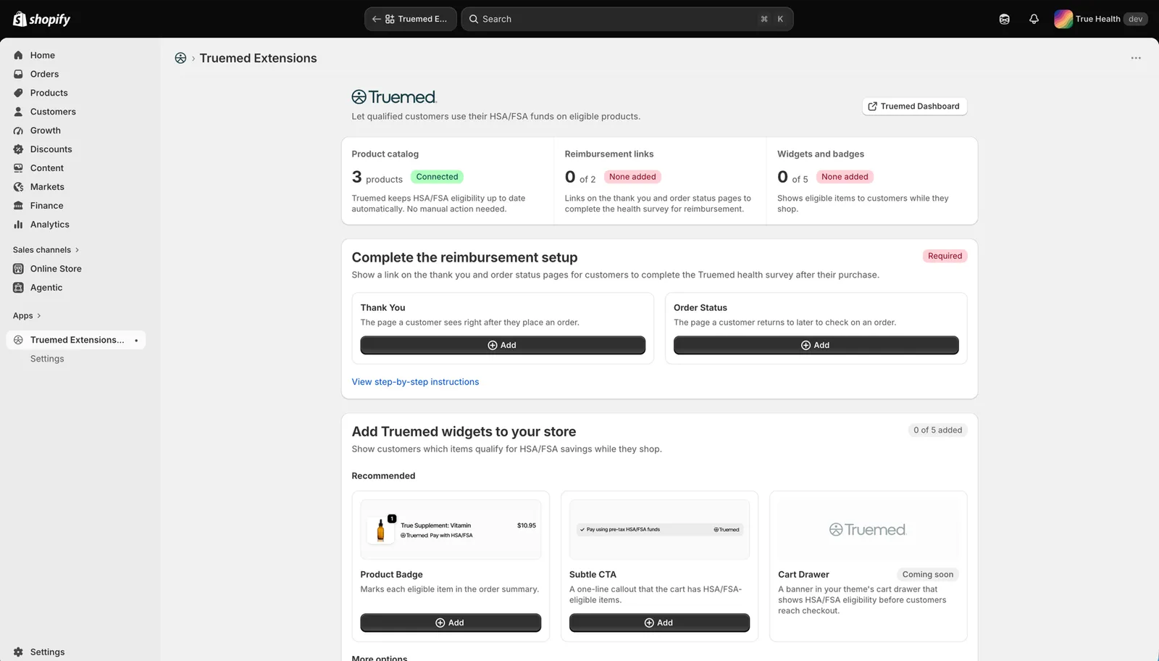Viewport: 1159px width, 661px height.
Task: Open the three-dot page menu
Action: (1136, 58)
